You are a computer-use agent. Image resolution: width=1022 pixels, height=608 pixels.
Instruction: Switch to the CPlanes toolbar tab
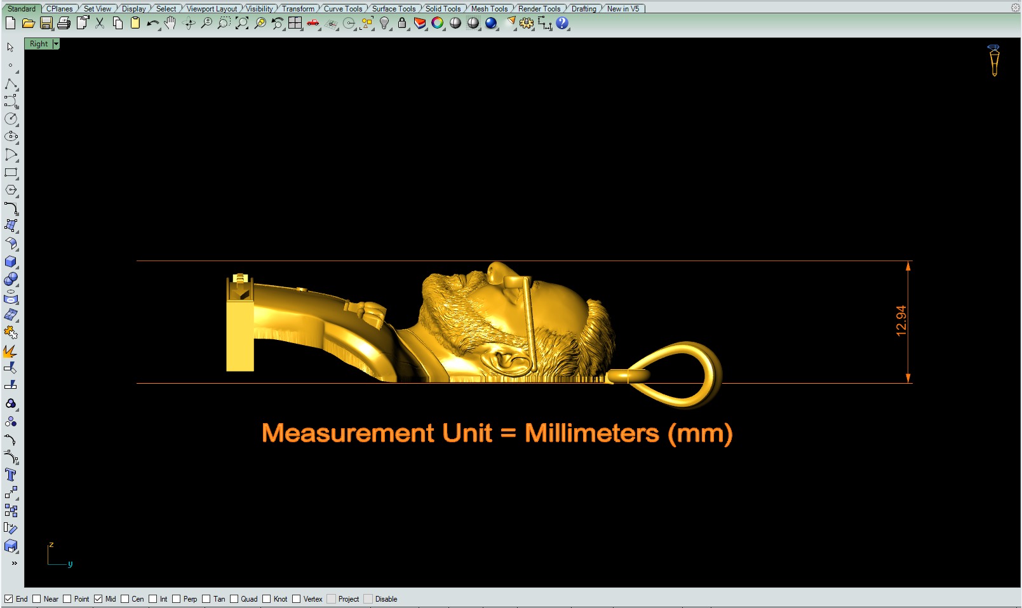coord(60,9)
